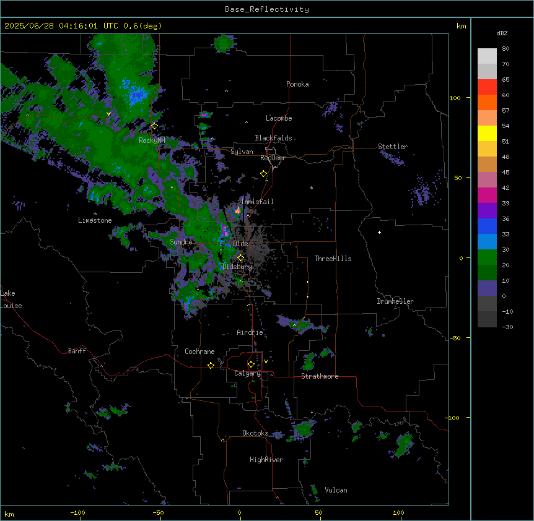
Task: Click the Stettler city label
Action: [x=393, y=147]
